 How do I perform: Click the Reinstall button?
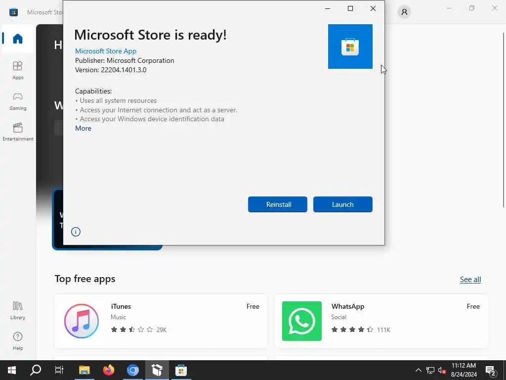point(278,204)
